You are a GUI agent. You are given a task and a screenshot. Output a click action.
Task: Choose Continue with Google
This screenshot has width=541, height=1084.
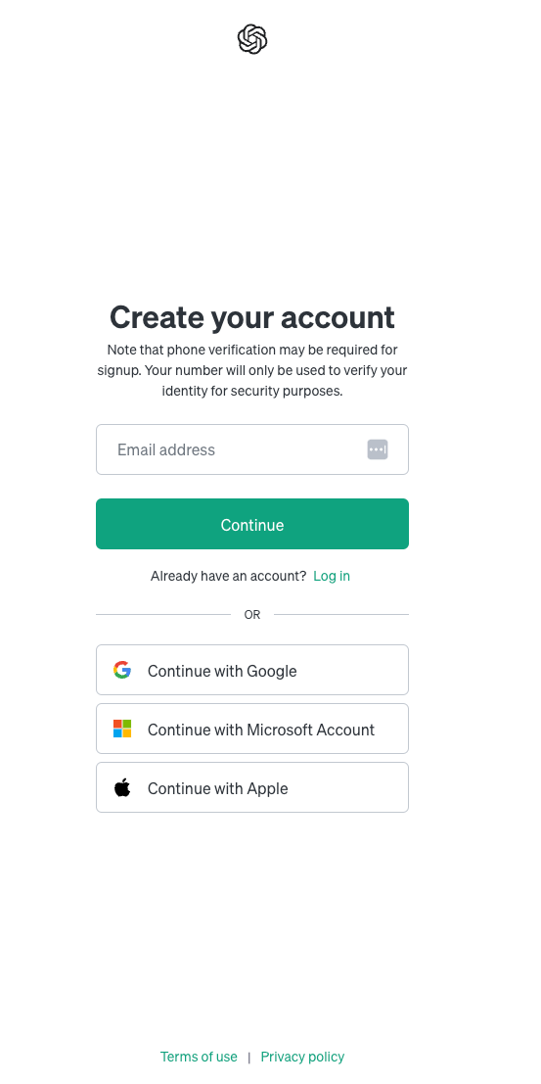point(252,670)
